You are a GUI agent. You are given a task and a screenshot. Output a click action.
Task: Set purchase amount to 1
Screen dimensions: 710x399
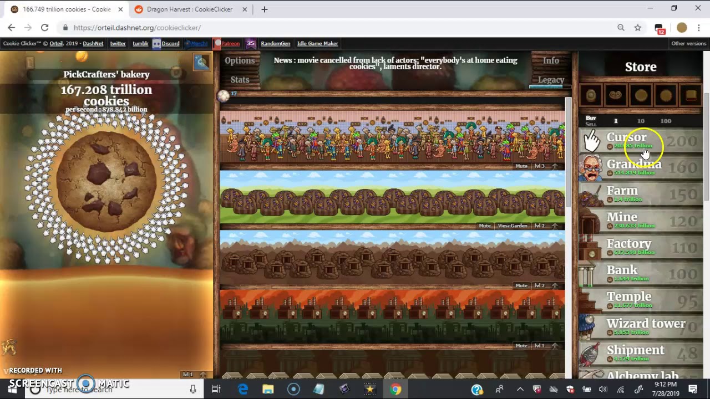tap(615, 121)
